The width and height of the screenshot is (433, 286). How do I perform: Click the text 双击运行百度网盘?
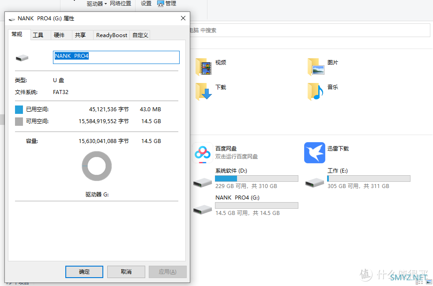tap(237, 157)
